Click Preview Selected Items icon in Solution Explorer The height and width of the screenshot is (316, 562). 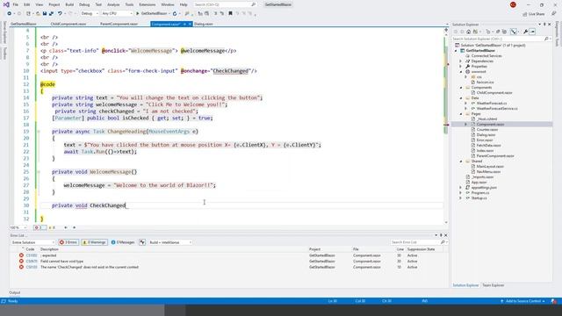[x=532, y=32]
